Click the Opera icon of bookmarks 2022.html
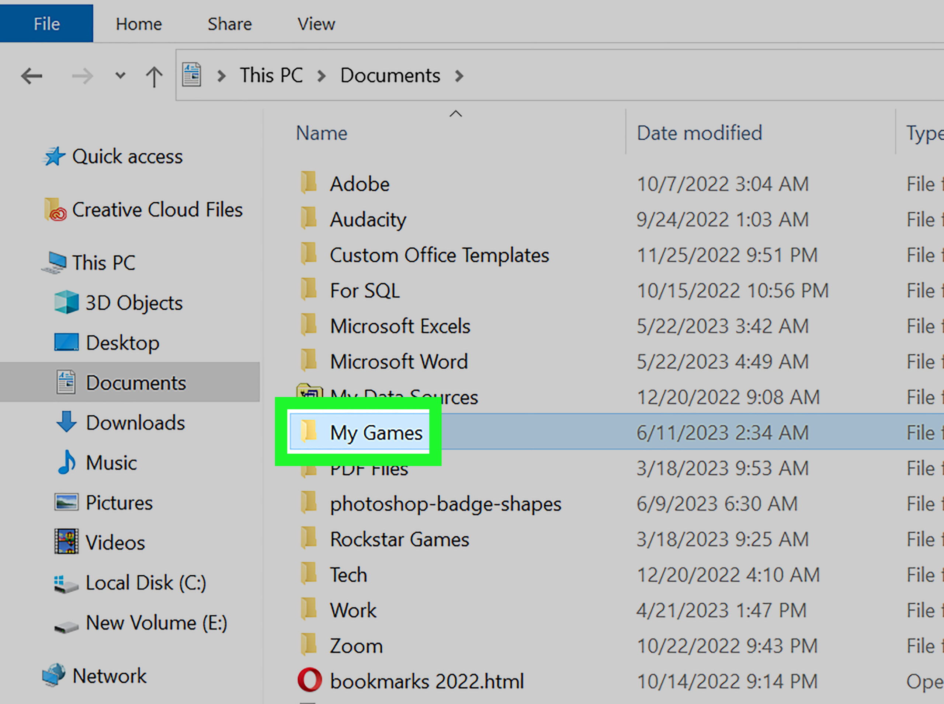The image size is (944, 704). (309, 680)
